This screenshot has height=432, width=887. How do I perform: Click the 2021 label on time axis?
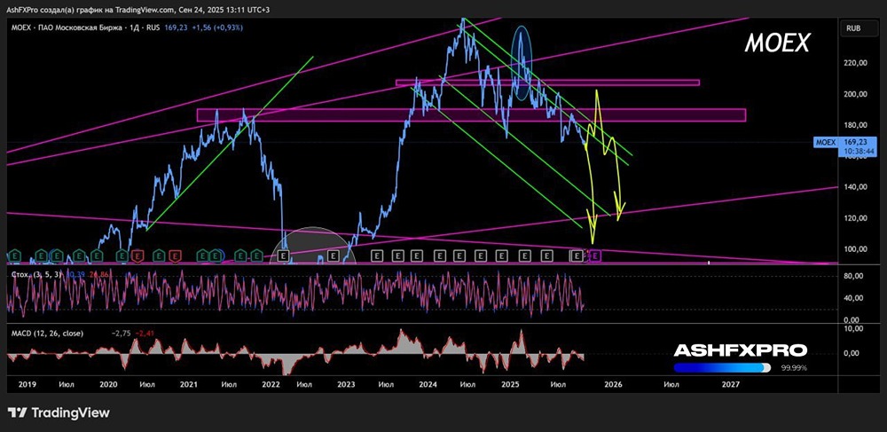tap(188, 386)
